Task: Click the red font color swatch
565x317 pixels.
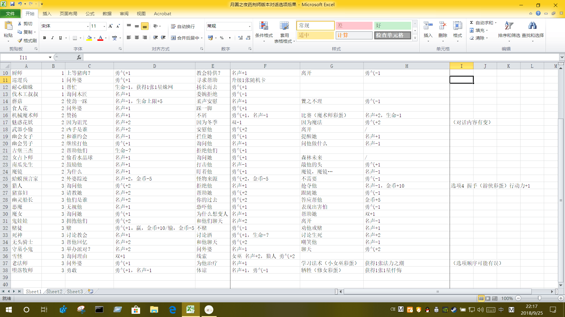Action: tap(100, 38)
